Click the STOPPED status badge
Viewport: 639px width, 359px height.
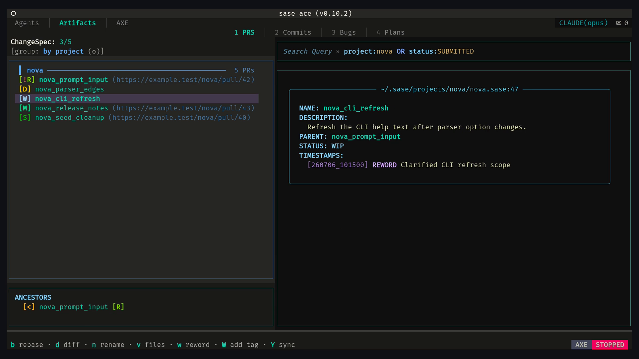tap(610, 345)
